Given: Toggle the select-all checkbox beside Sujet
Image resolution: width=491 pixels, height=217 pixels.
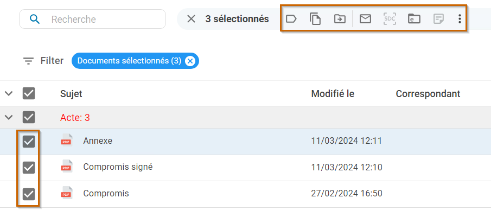Looking at the screenshot, I should 29,93.
